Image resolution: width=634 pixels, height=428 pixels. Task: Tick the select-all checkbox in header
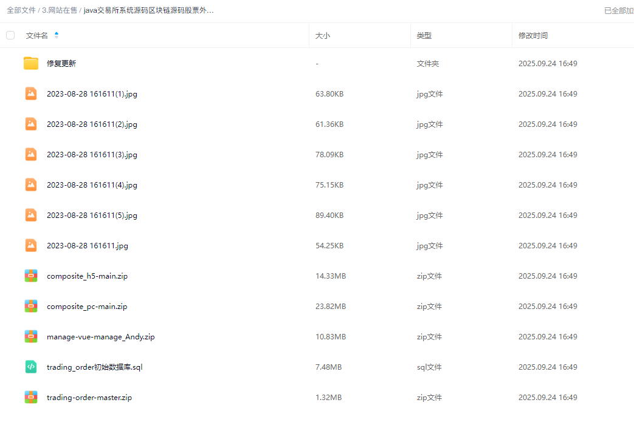10,35
